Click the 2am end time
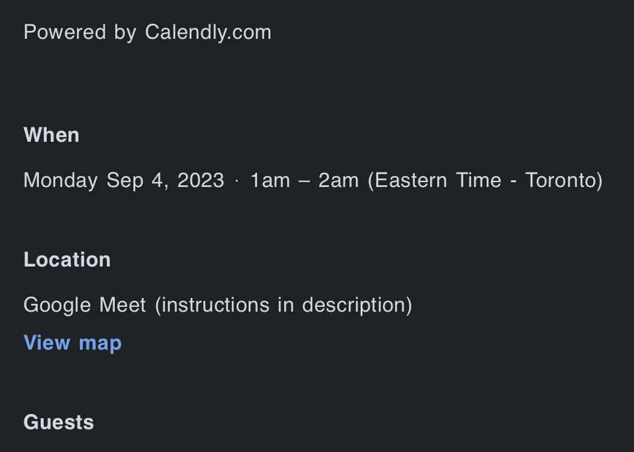Image resolution: width=634 pixels, height=452 pixels. (x=338, y=181)
